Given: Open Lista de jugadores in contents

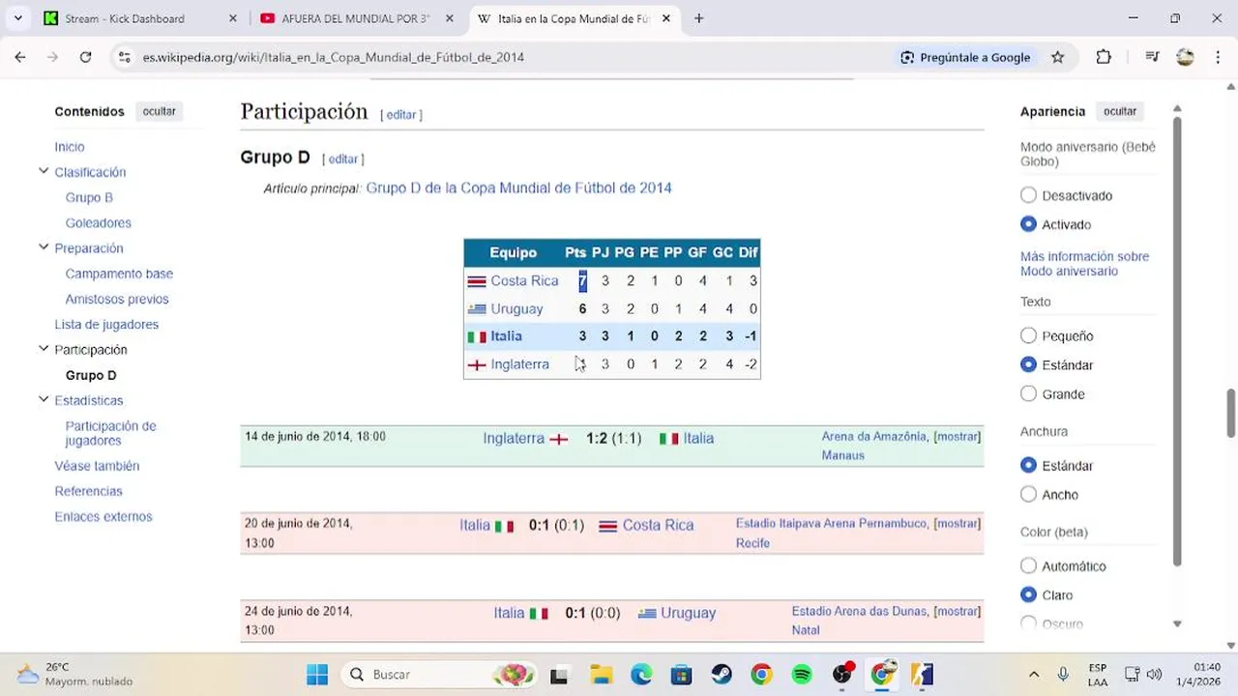Looking at the screenshot, I should (x=106, y=325).
